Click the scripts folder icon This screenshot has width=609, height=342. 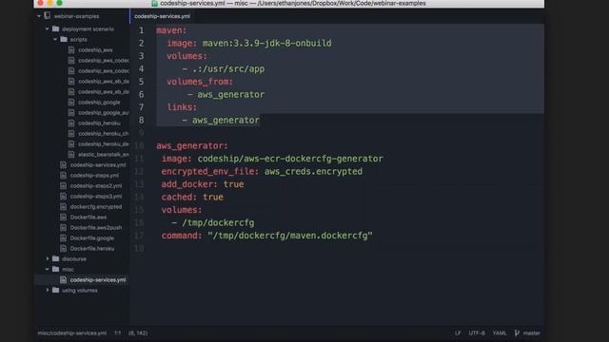64,39
